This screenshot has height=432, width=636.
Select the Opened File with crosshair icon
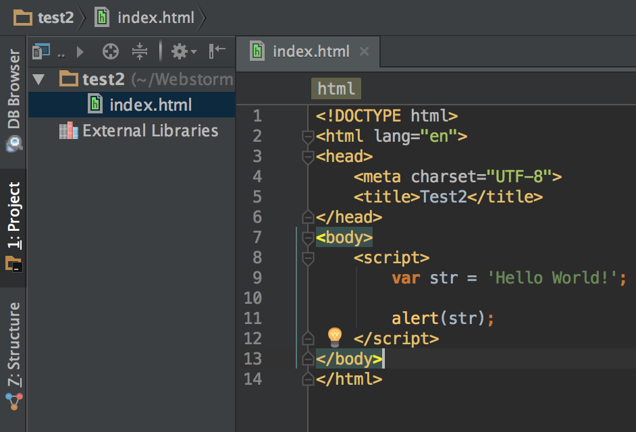point(110,51)
